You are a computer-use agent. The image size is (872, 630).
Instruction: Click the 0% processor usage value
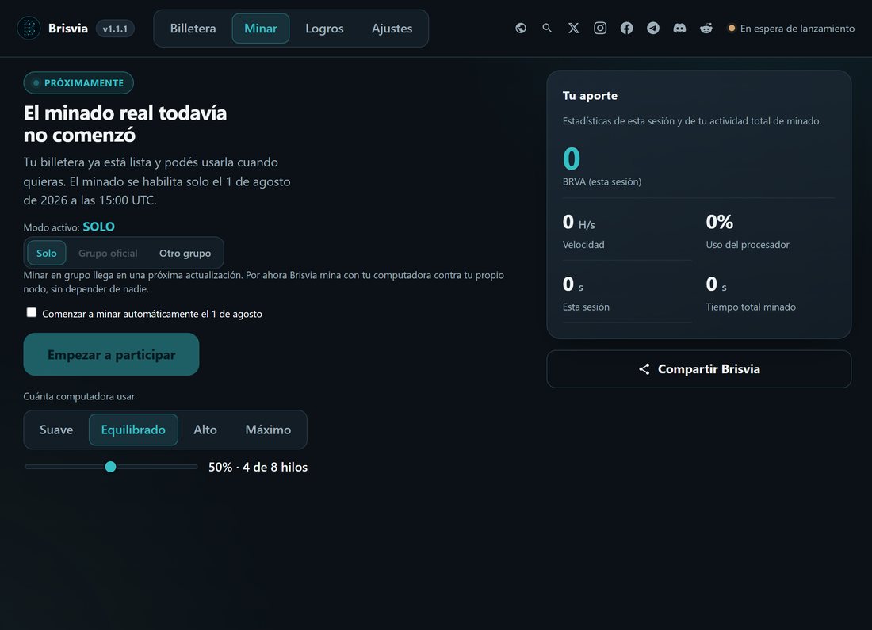click(720, 223)
